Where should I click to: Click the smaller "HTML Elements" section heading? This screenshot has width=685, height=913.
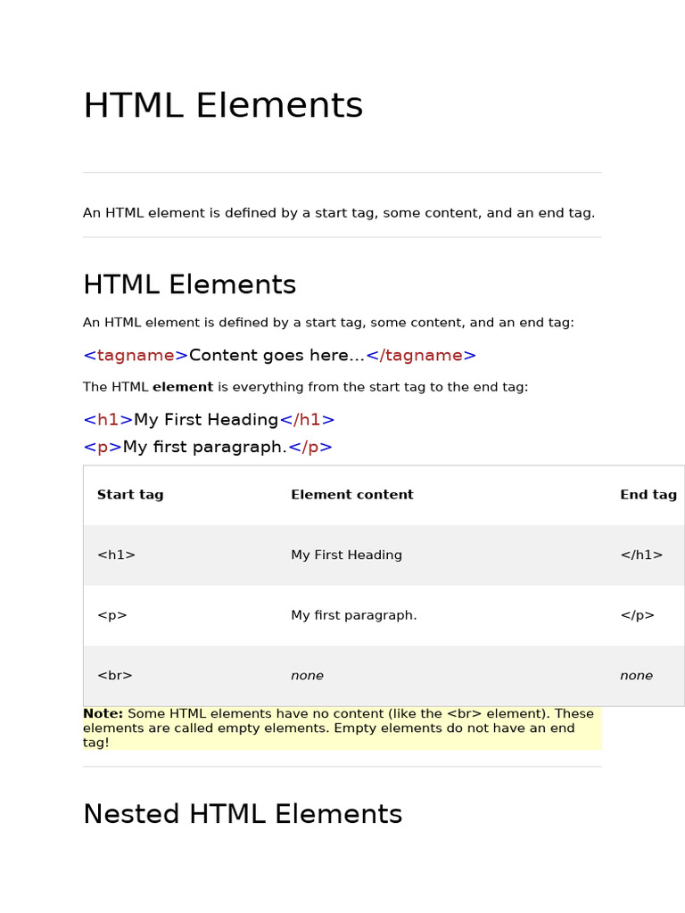pyautogui.click(x=189, y=285)
